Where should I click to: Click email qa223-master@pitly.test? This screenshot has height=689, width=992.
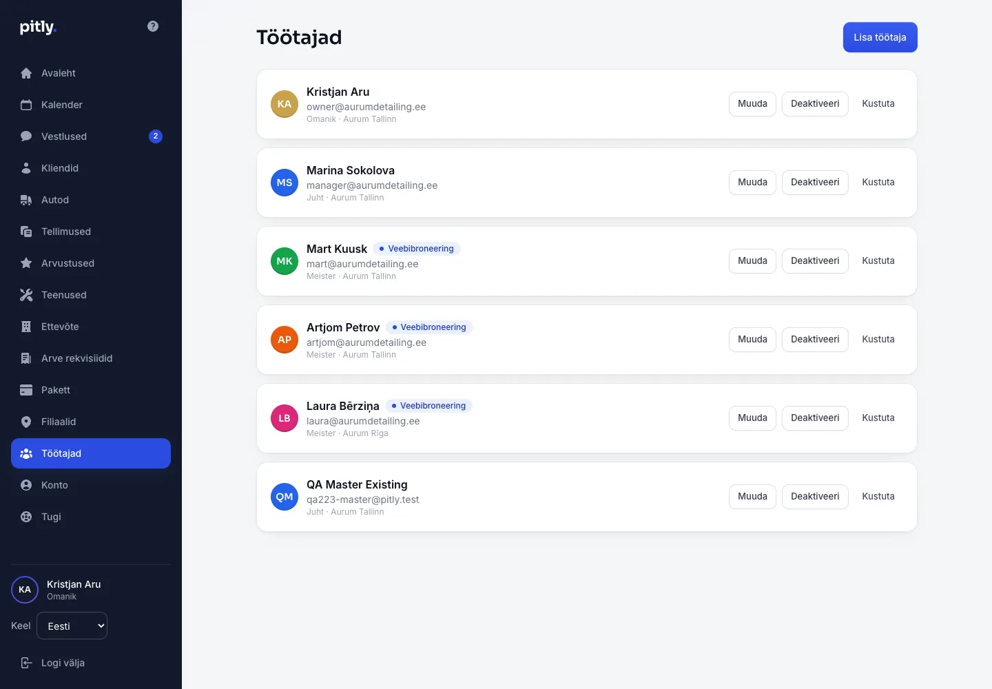tap(363, 500)
